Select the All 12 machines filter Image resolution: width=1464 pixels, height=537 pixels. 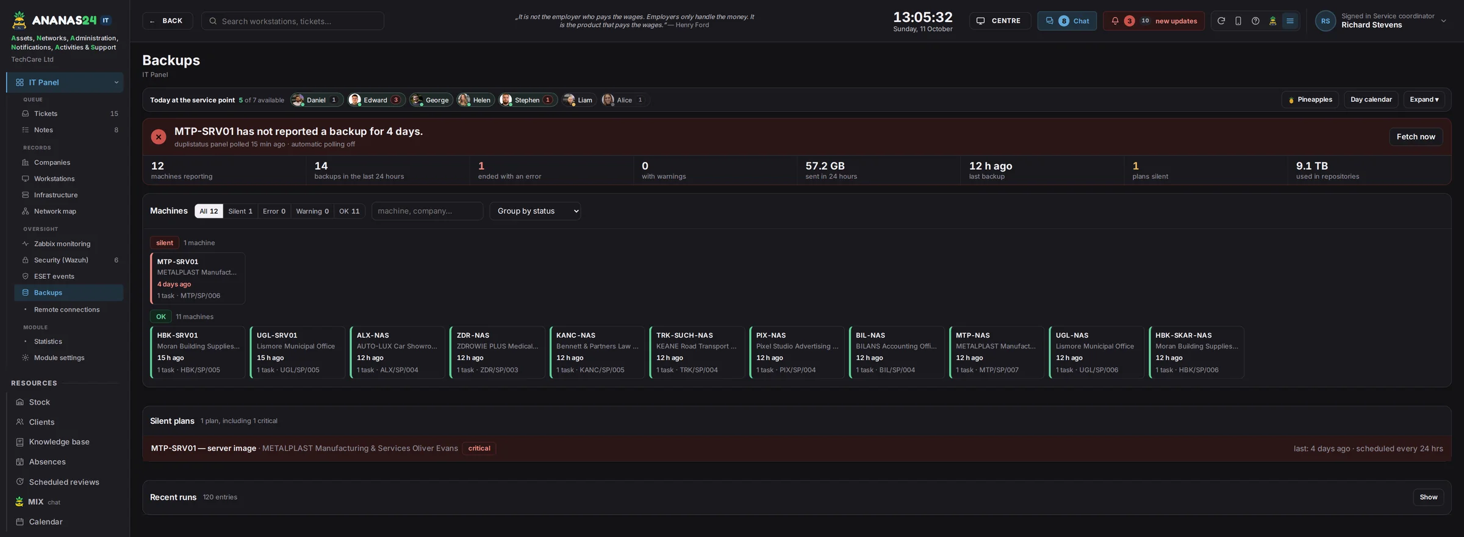(209, 211)
